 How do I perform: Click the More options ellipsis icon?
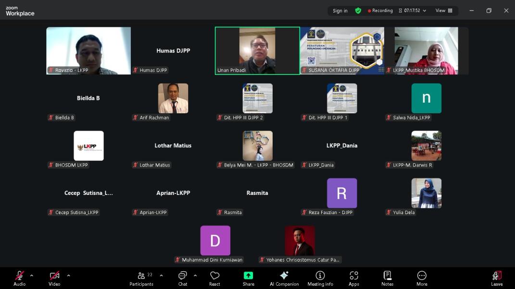coord(422,276)
